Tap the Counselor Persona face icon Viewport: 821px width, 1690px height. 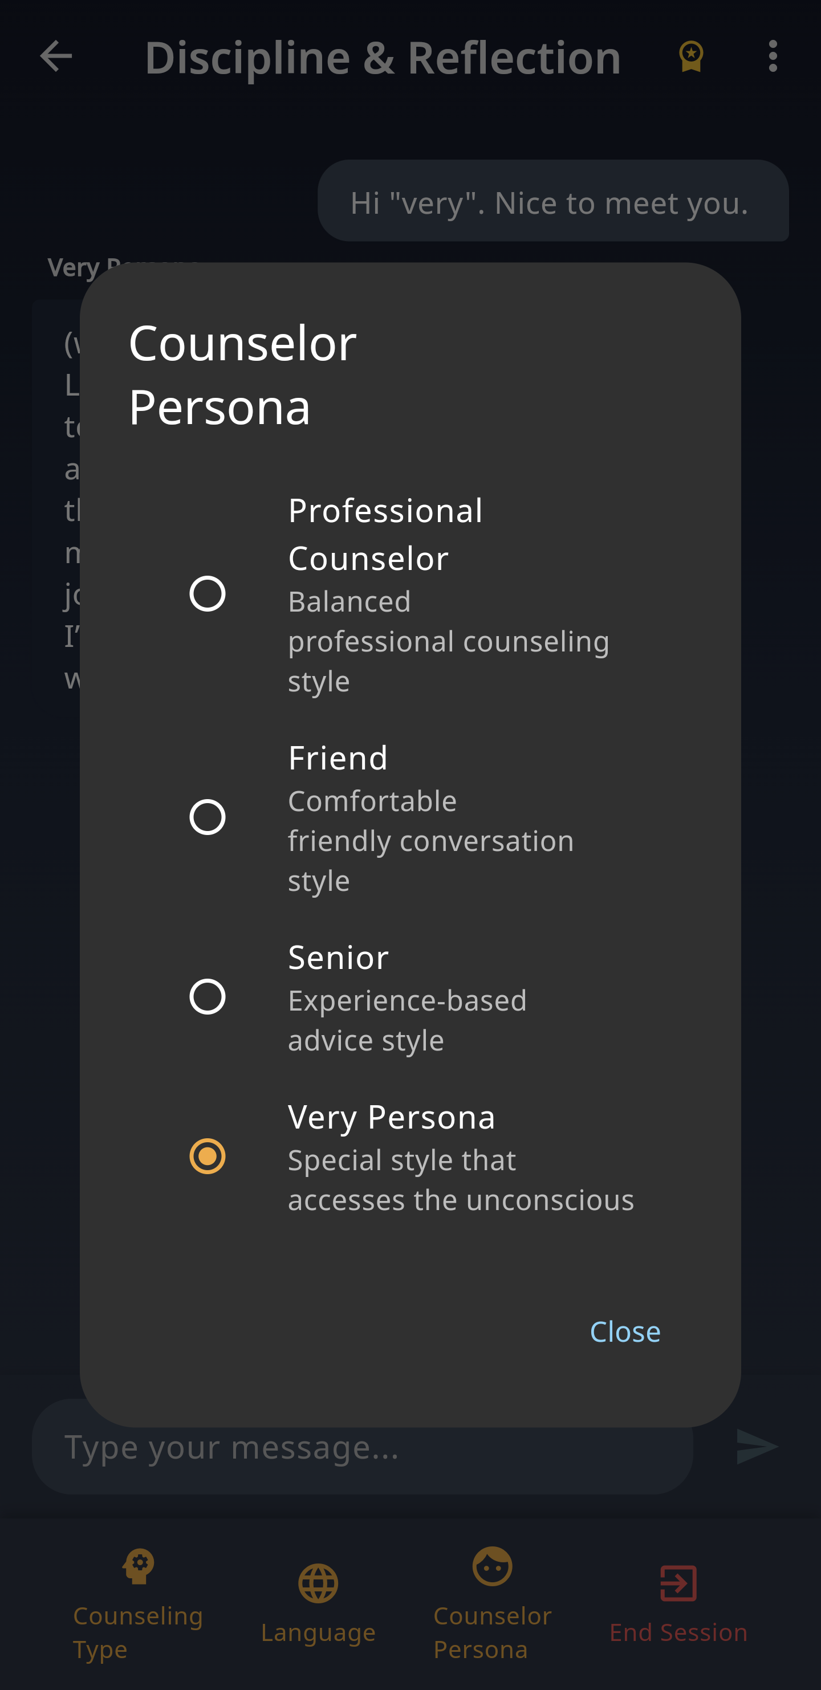pyautogui.click(x=492, y=1566)
